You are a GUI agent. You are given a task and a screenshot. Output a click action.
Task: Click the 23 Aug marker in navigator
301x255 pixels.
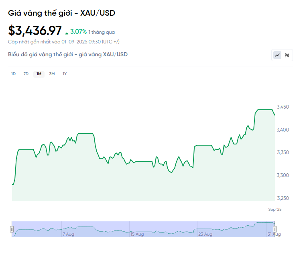tap(205, 234)
